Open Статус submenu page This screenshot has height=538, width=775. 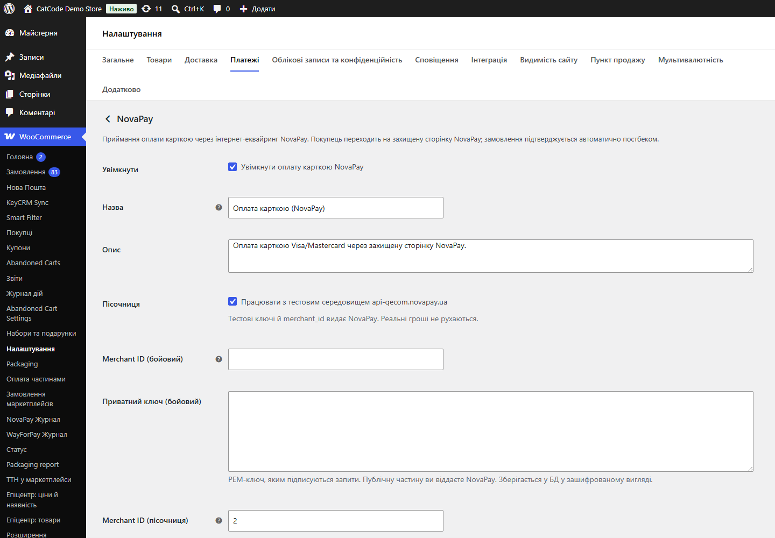[17, 449]
